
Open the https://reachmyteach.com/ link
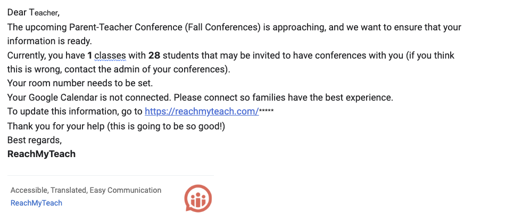(202, 112)
